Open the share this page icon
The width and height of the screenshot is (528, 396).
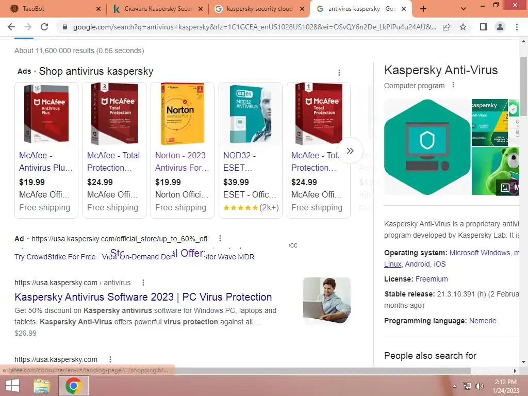447,27
